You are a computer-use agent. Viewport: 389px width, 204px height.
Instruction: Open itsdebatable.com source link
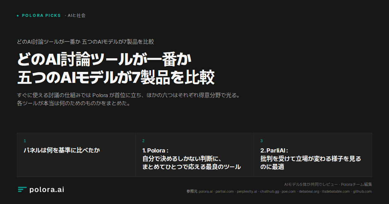336,191
